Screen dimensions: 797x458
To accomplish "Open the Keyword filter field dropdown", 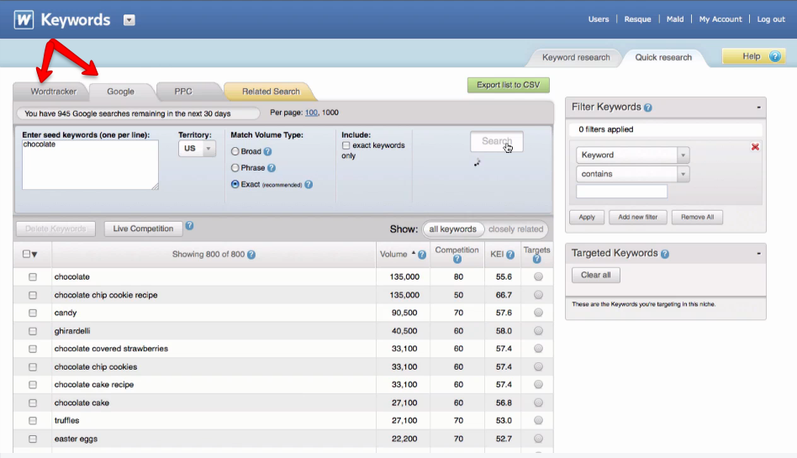I will (632, 155).
